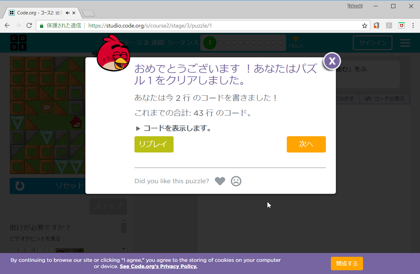The width and height of the screenshot is (420, 274).
Task: Open the hamburger menu in header
Action: [405, 43]
